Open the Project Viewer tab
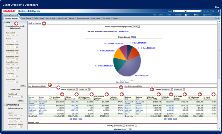 point(95,18)
